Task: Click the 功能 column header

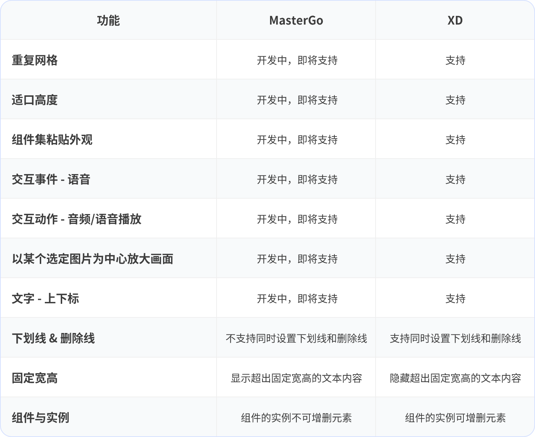Action: click(108, 21)
